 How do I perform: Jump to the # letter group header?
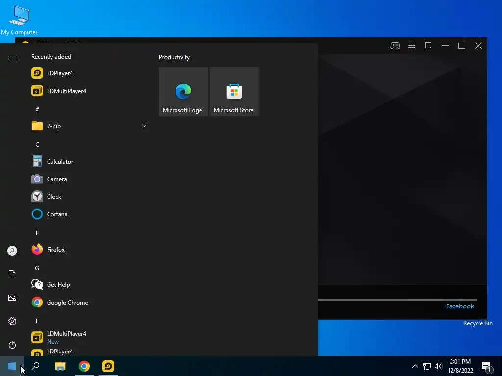[x=37, y=109]
